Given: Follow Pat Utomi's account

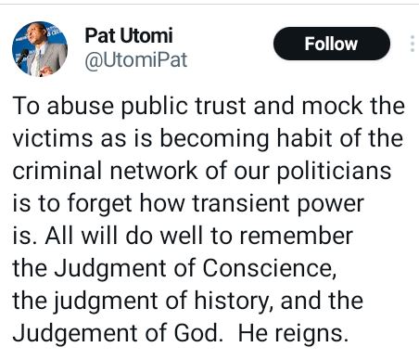Looking at the screenshot, I should 332,44.
